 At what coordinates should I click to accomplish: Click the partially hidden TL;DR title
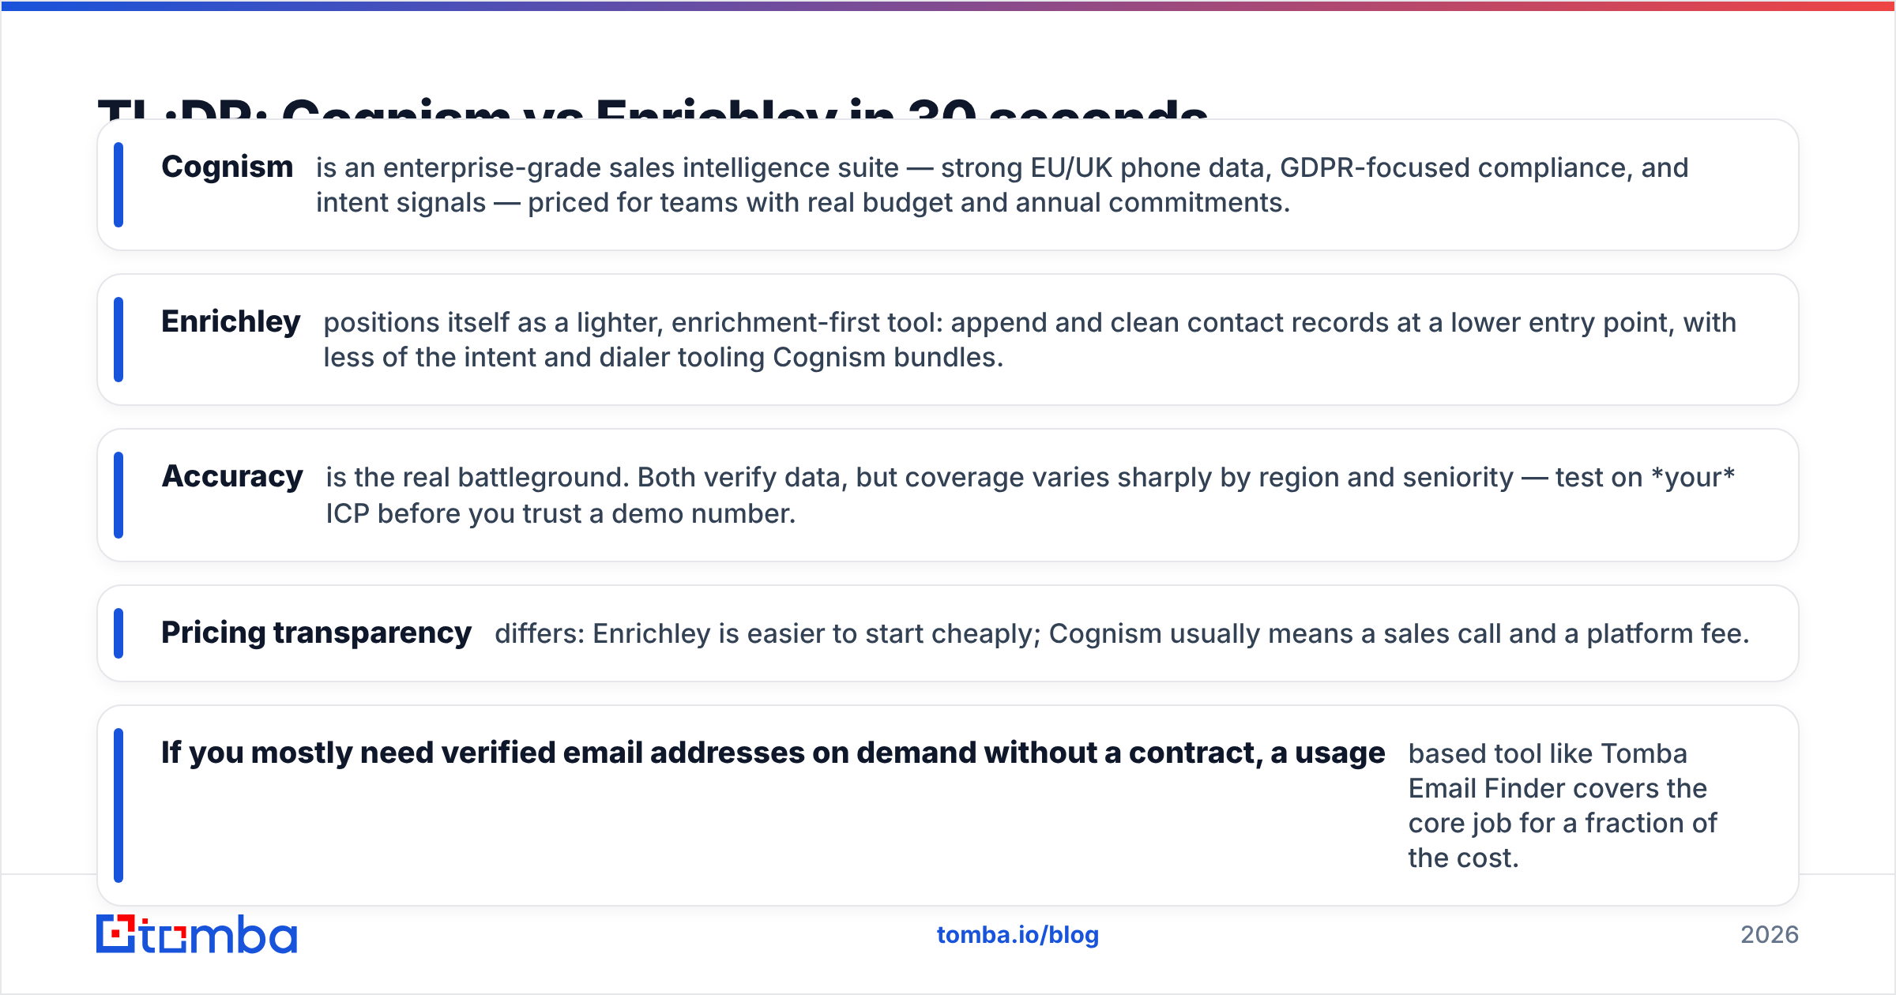pos(653,108)
